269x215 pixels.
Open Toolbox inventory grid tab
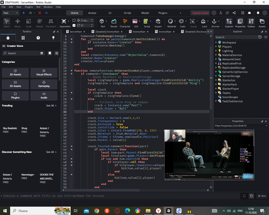23,38
